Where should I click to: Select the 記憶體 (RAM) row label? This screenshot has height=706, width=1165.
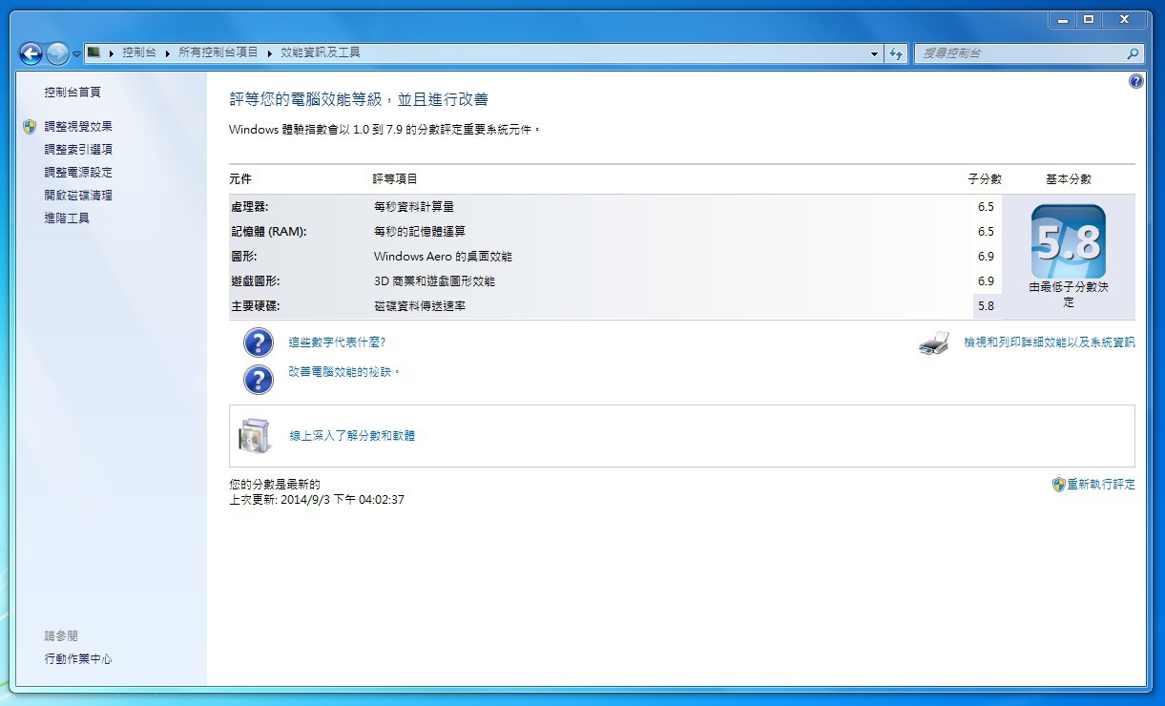click(x=268, y=232)
